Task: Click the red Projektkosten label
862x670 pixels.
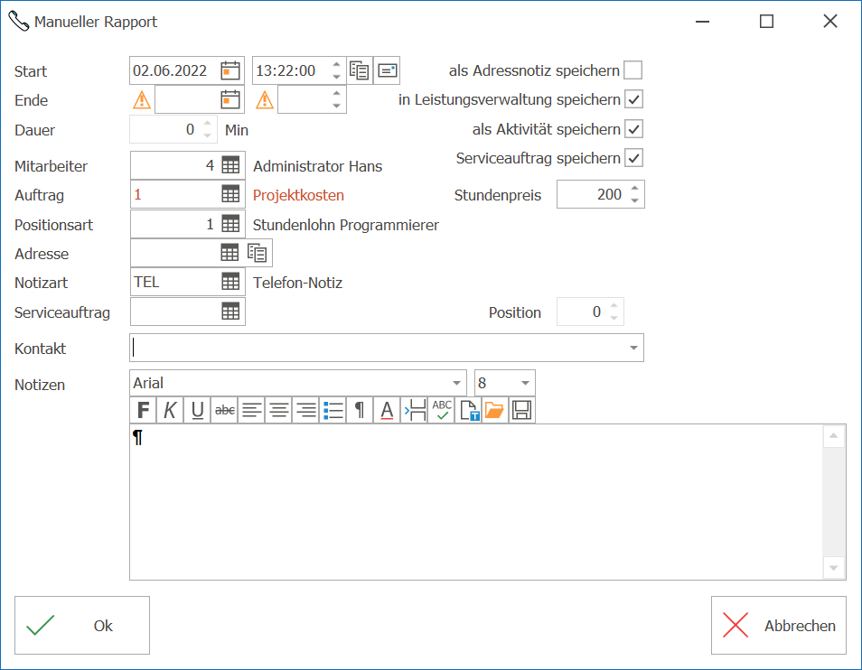Action: [x=298, y=195]
